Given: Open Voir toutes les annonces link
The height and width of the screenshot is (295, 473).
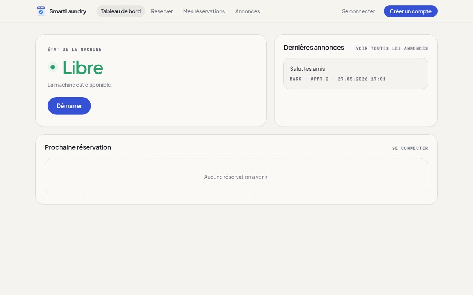Looking at the screenshot, I should [392, 48].
